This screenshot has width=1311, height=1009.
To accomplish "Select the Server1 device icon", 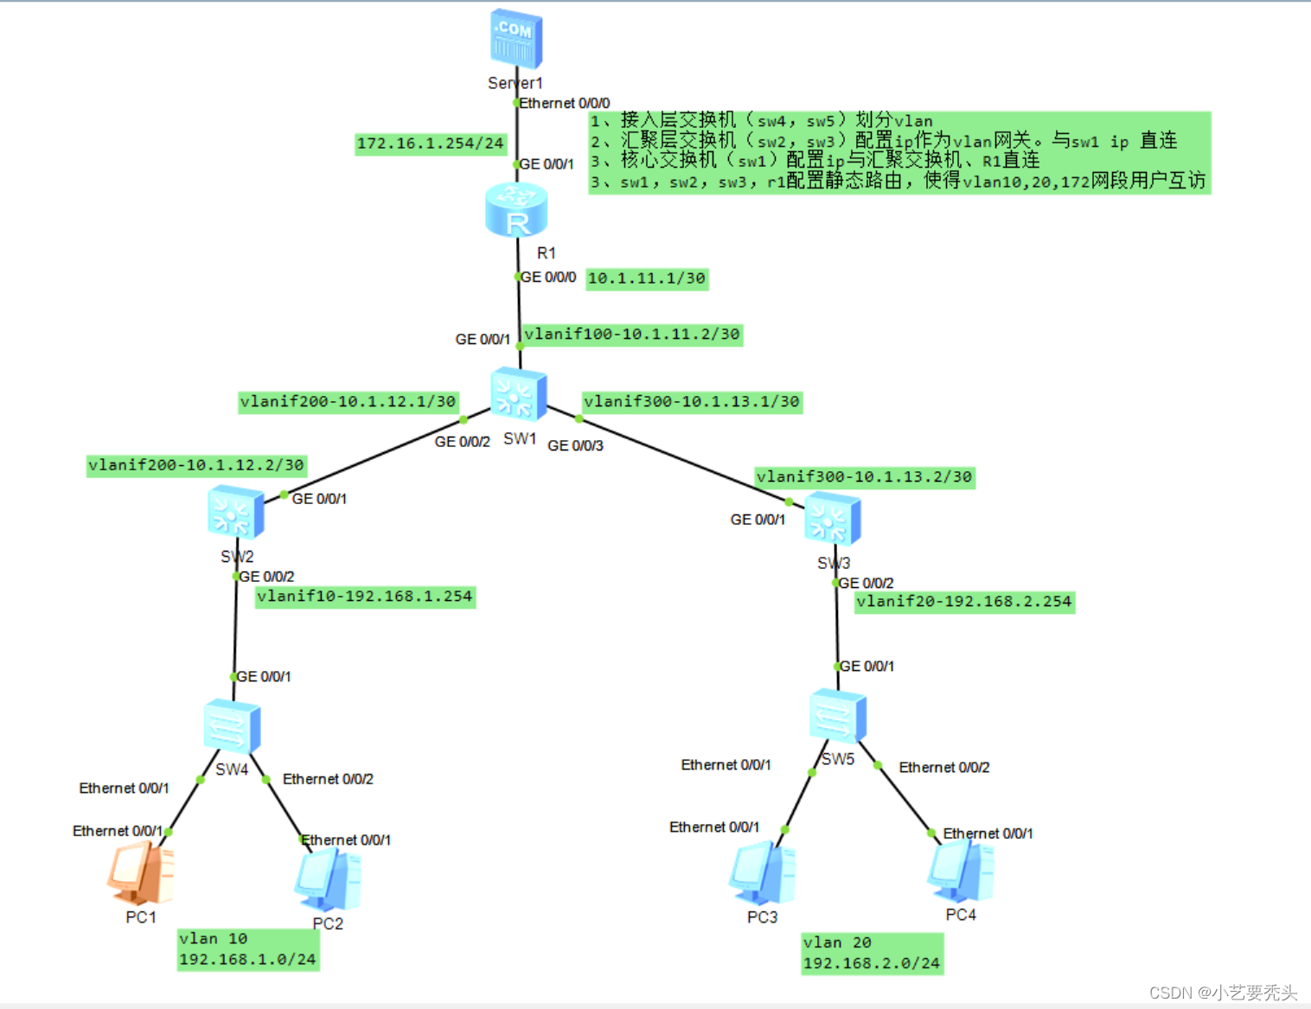I will [x=516, y=39].
